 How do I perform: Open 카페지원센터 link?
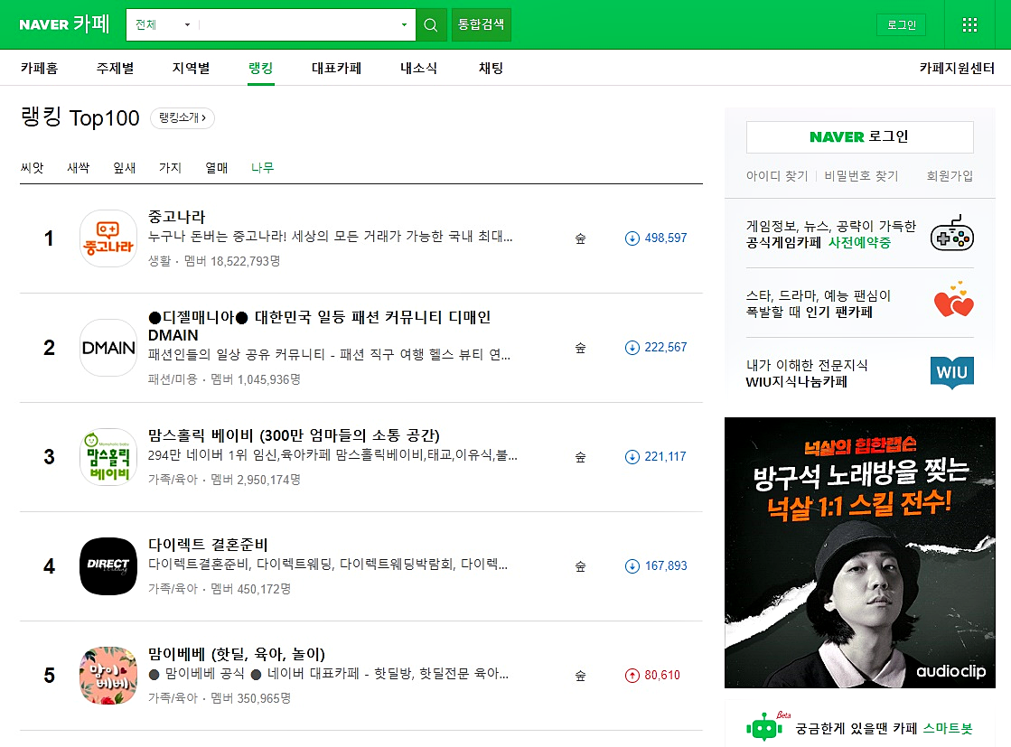coord(957,68)
